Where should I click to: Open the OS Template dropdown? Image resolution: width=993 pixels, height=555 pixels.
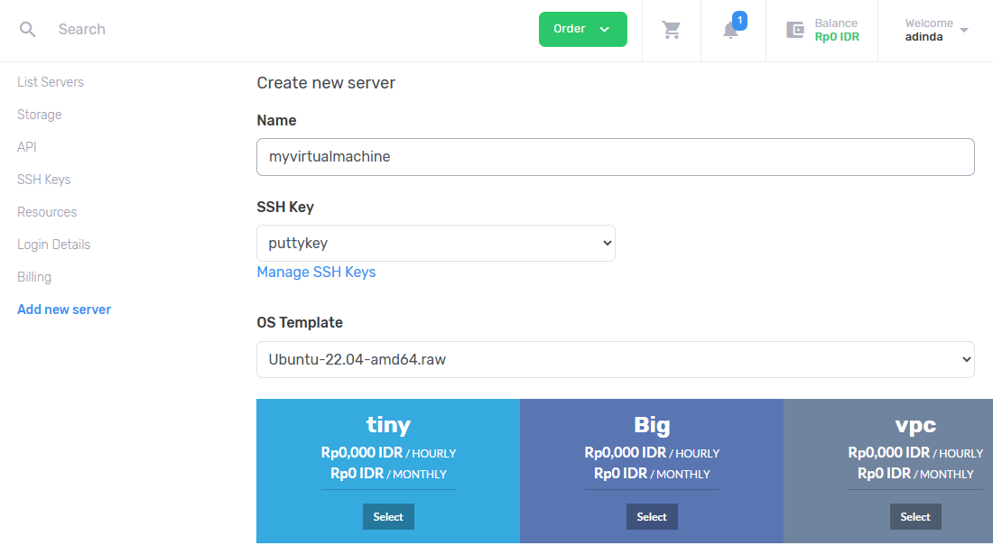(x=615, y=359)
